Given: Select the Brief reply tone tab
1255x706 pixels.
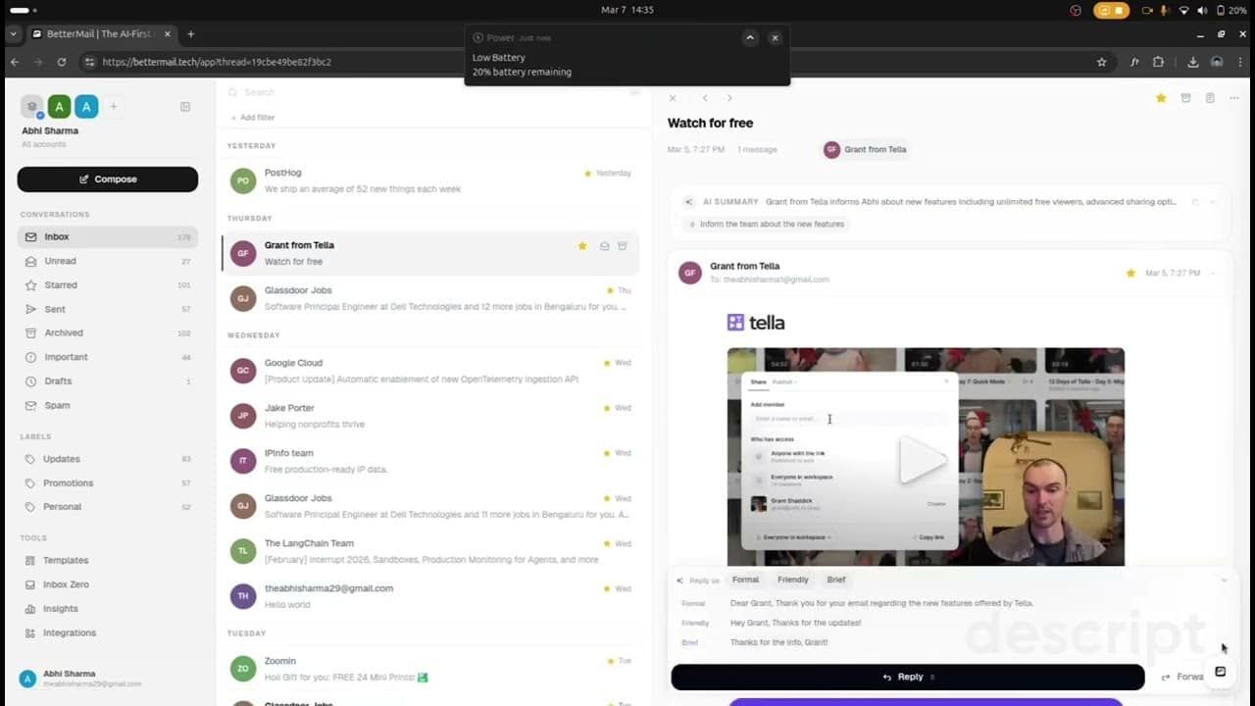Looking at the screenshot, I should pos(836,580).
